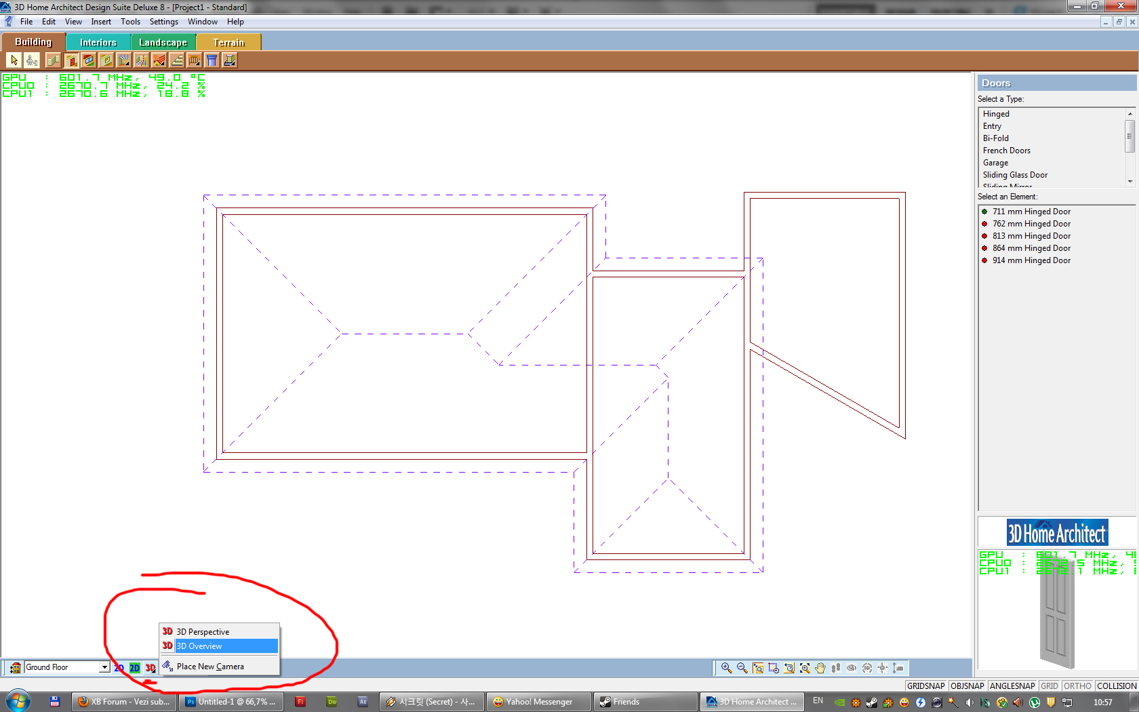Screen dimensions: 1139x712
Task: Pick French Doors from type list
Action: (x=1006, y=151)
